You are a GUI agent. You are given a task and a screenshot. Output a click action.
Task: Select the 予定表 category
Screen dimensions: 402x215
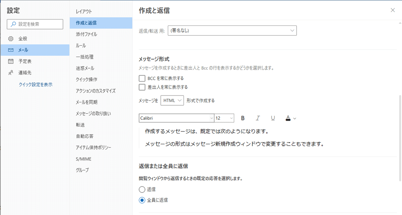(x=35, y=61)
